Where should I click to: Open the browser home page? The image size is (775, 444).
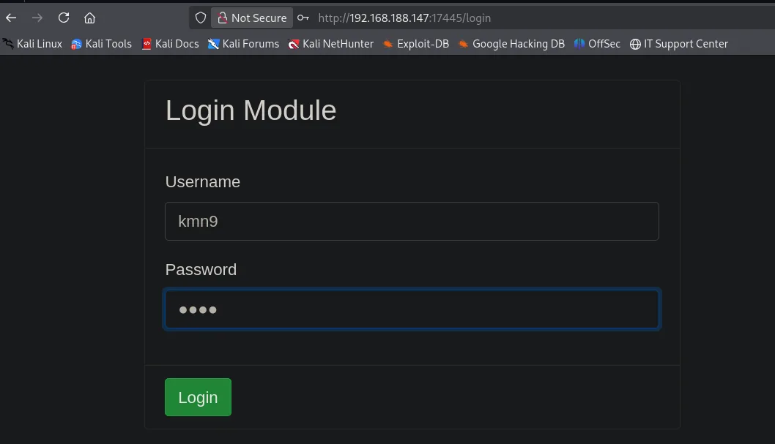pos(89,18)
